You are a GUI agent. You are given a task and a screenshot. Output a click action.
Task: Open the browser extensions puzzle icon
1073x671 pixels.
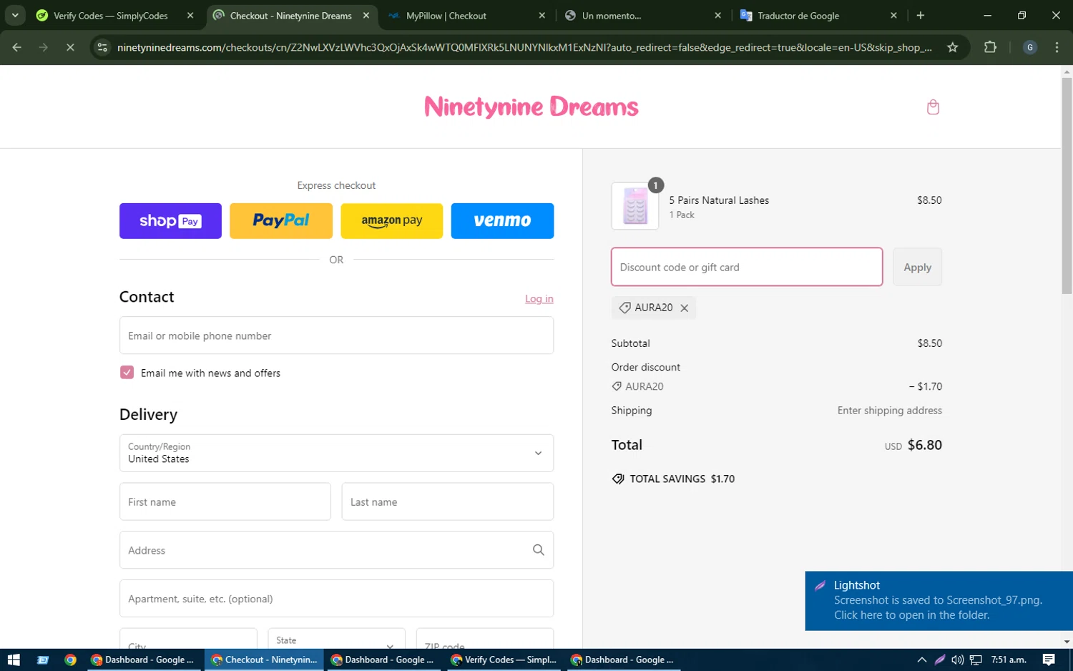point(990,47)
